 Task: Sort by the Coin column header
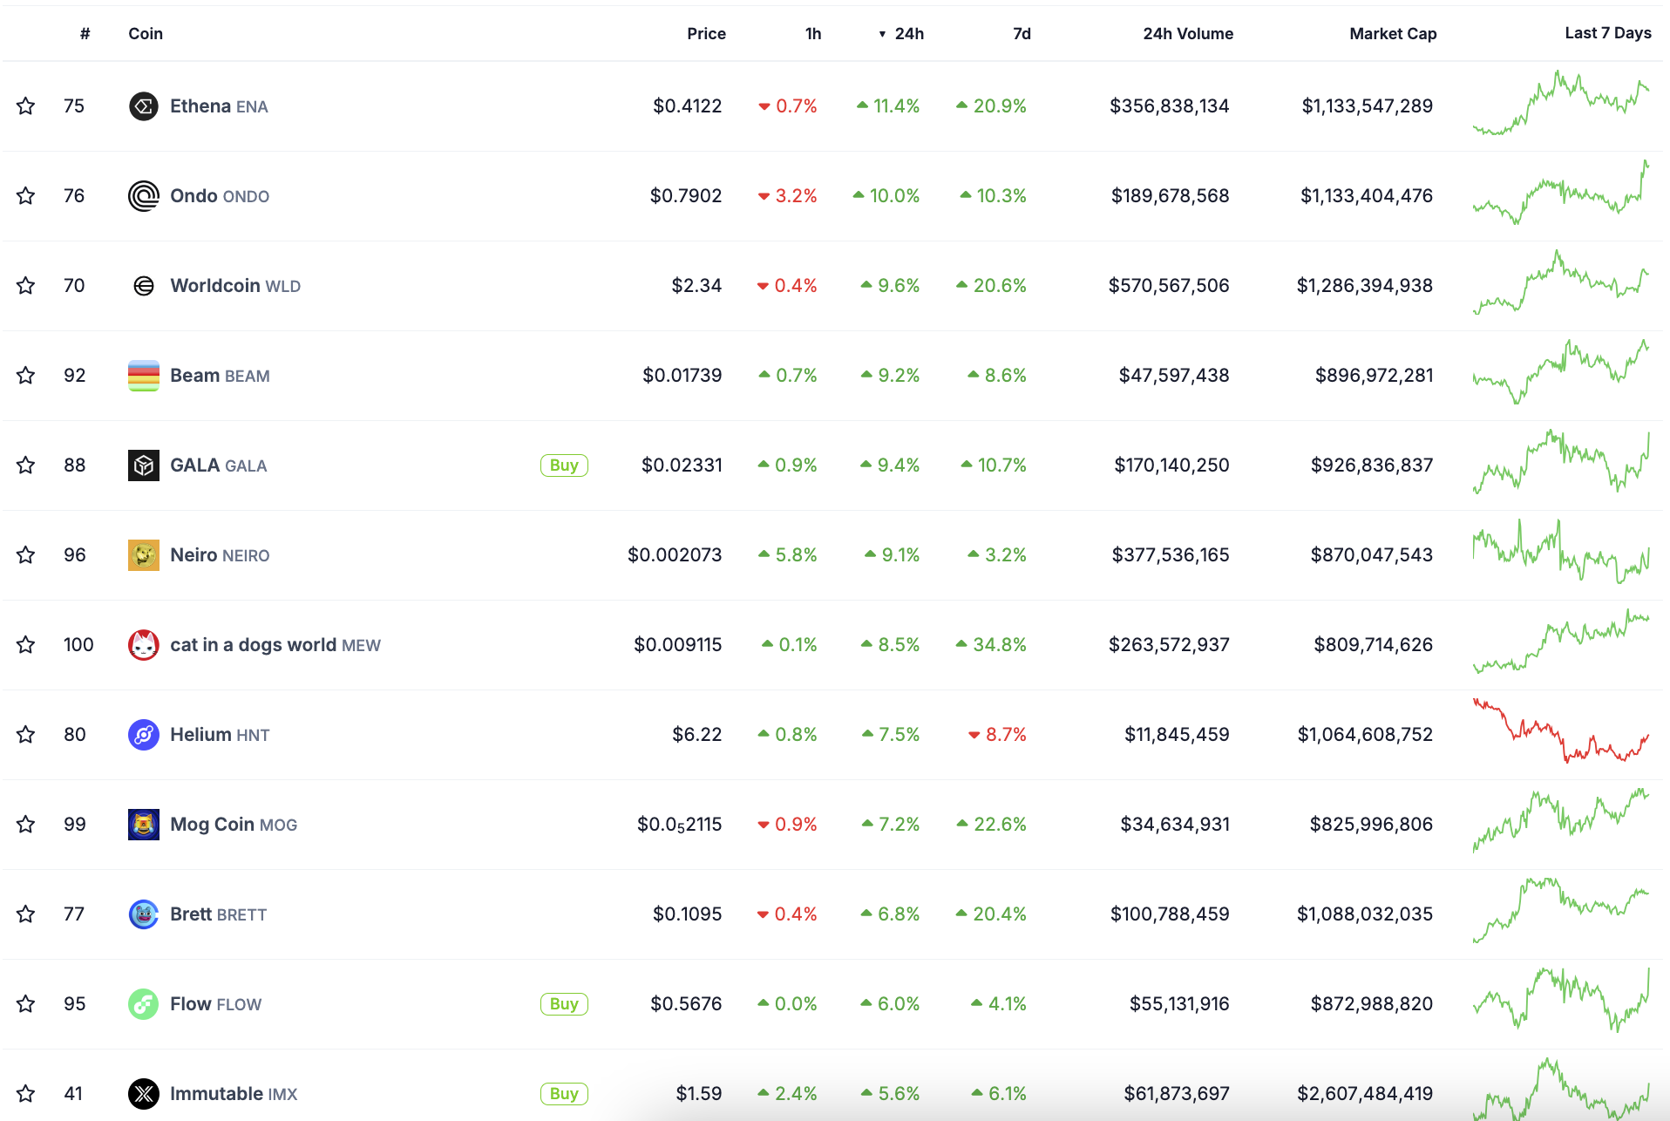(x=146, y=34)
